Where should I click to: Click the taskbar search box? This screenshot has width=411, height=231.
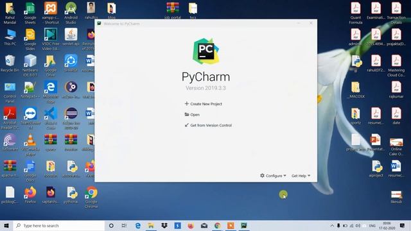pos(59,225)
